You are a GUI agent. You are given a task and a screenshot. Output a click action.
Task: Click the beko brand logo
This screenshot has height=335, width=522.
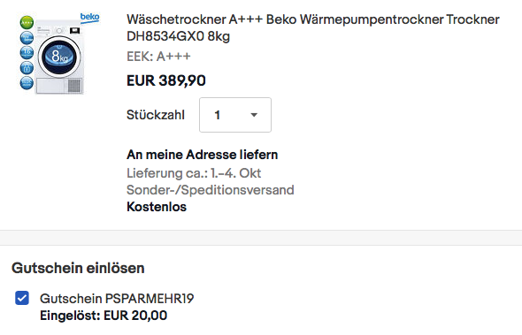[x=89, y=18]
